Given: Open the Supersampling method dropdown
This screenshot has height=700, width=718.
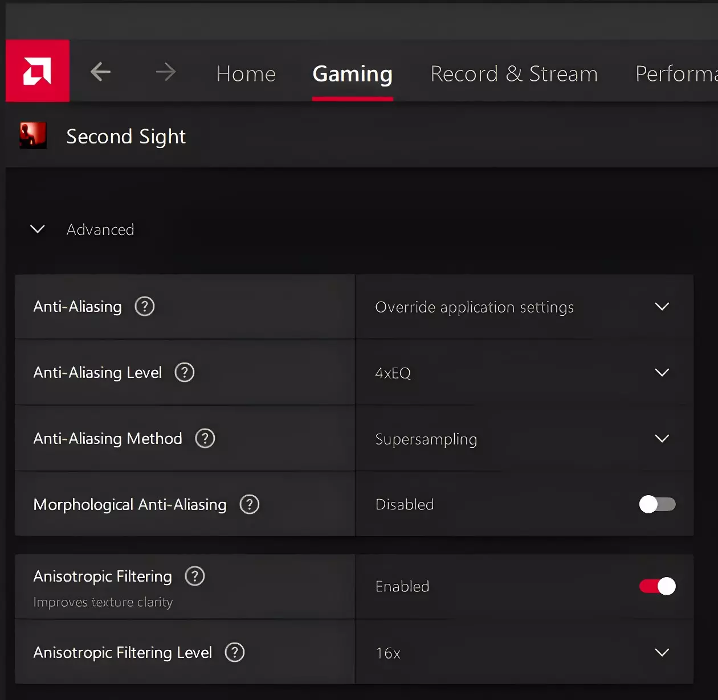Looking at the screenshot, I should 524,439.
